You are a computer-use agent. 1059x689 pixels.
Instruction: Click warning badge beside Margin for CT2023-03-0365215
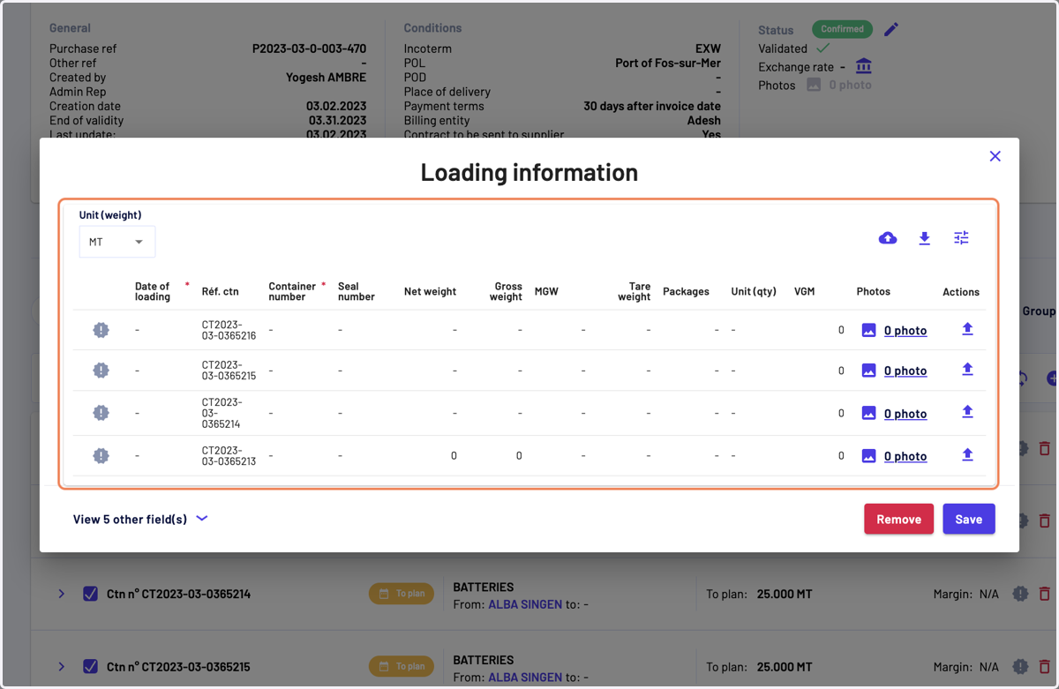coord(1020,666)
